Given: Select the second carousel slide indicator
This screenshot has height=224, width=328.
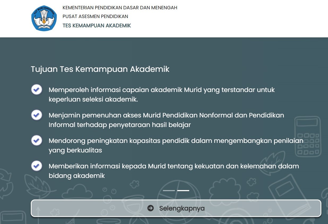Looking at the screenshot, I should coord(183,191).
